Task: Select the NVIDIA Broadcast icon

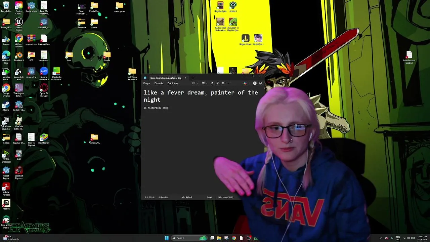Action: point(6,157)
